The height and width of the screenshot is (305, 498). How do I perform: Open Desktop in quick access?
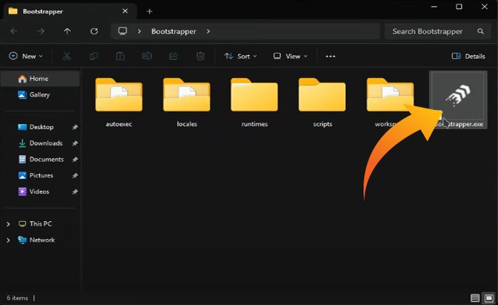point(40,127)
